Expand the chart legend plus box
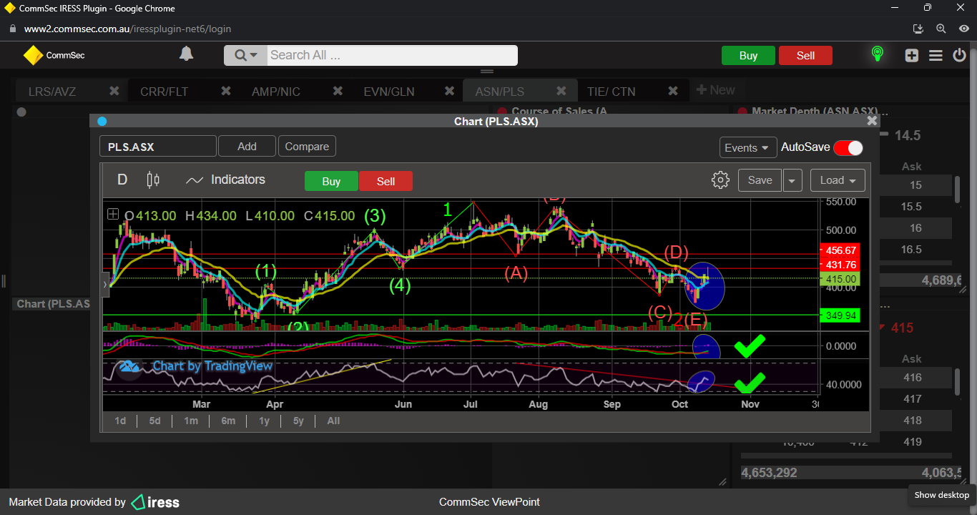The width and height of the screenshot is (977, 515). 113,214
